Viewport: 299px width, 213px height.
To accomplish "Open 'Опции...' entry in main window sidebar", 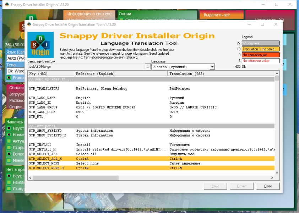I will pos(17,107).
